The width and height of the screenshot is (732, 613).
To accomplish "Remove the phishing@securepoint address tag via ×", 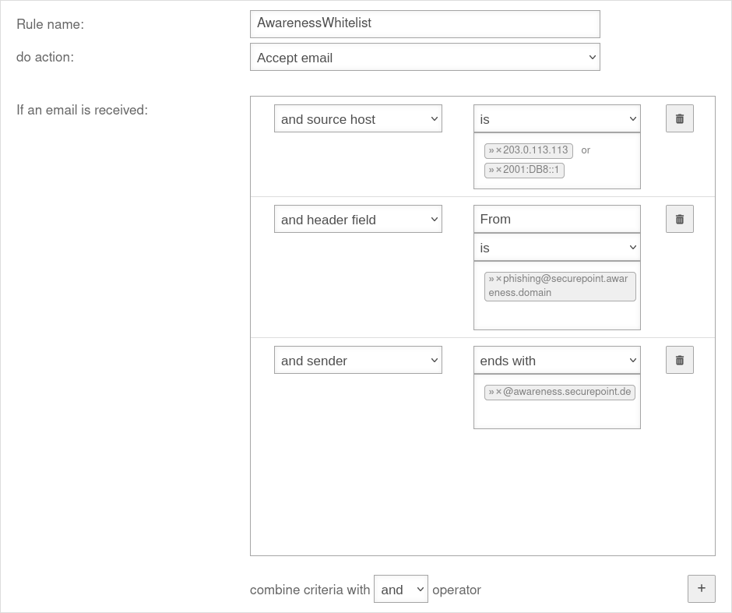I will pyautogui.click(x=498, y=279).
